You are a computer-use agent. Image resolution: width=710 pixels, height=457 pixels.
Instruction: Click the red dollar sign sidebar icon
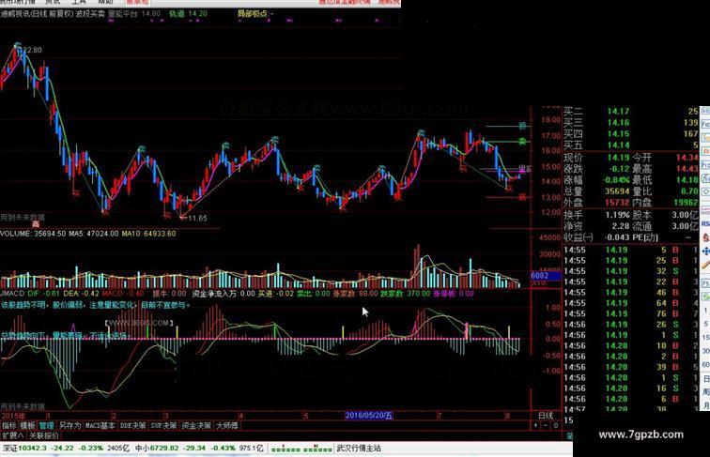705,237
